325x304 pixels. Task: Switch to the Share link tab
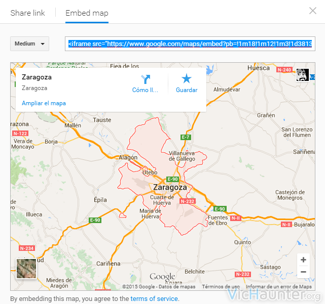click(x=27, y=13)
